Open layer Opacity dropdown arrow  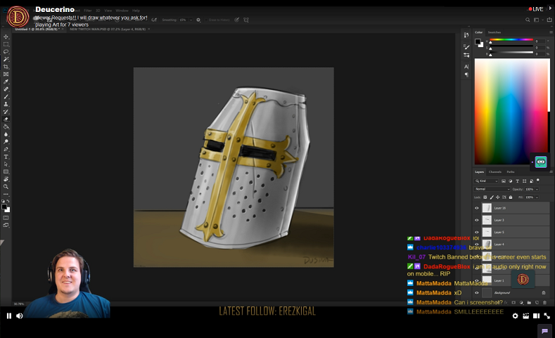(537, 189)
